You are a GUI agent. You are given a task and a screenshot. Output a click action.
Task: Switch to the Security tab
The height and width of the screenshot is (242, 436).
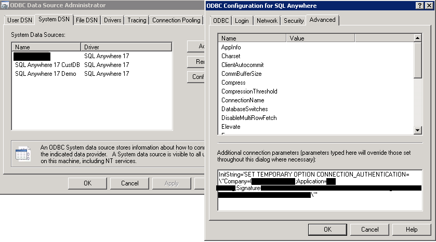coord(294,21)
